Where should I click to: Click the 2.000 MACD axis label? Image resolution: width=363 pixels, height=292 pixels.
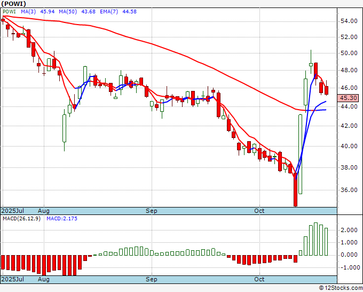pyautogui.click(x=349, y=230)
